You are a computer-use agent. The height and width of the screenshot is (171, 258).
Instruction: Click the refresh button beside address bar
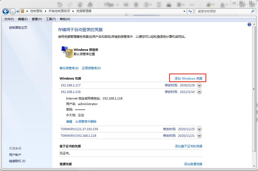[190, 11]
